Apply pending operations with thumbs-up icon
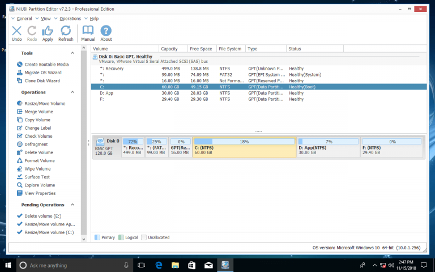This screenshot has width=435, height=272. click(48, 33)
